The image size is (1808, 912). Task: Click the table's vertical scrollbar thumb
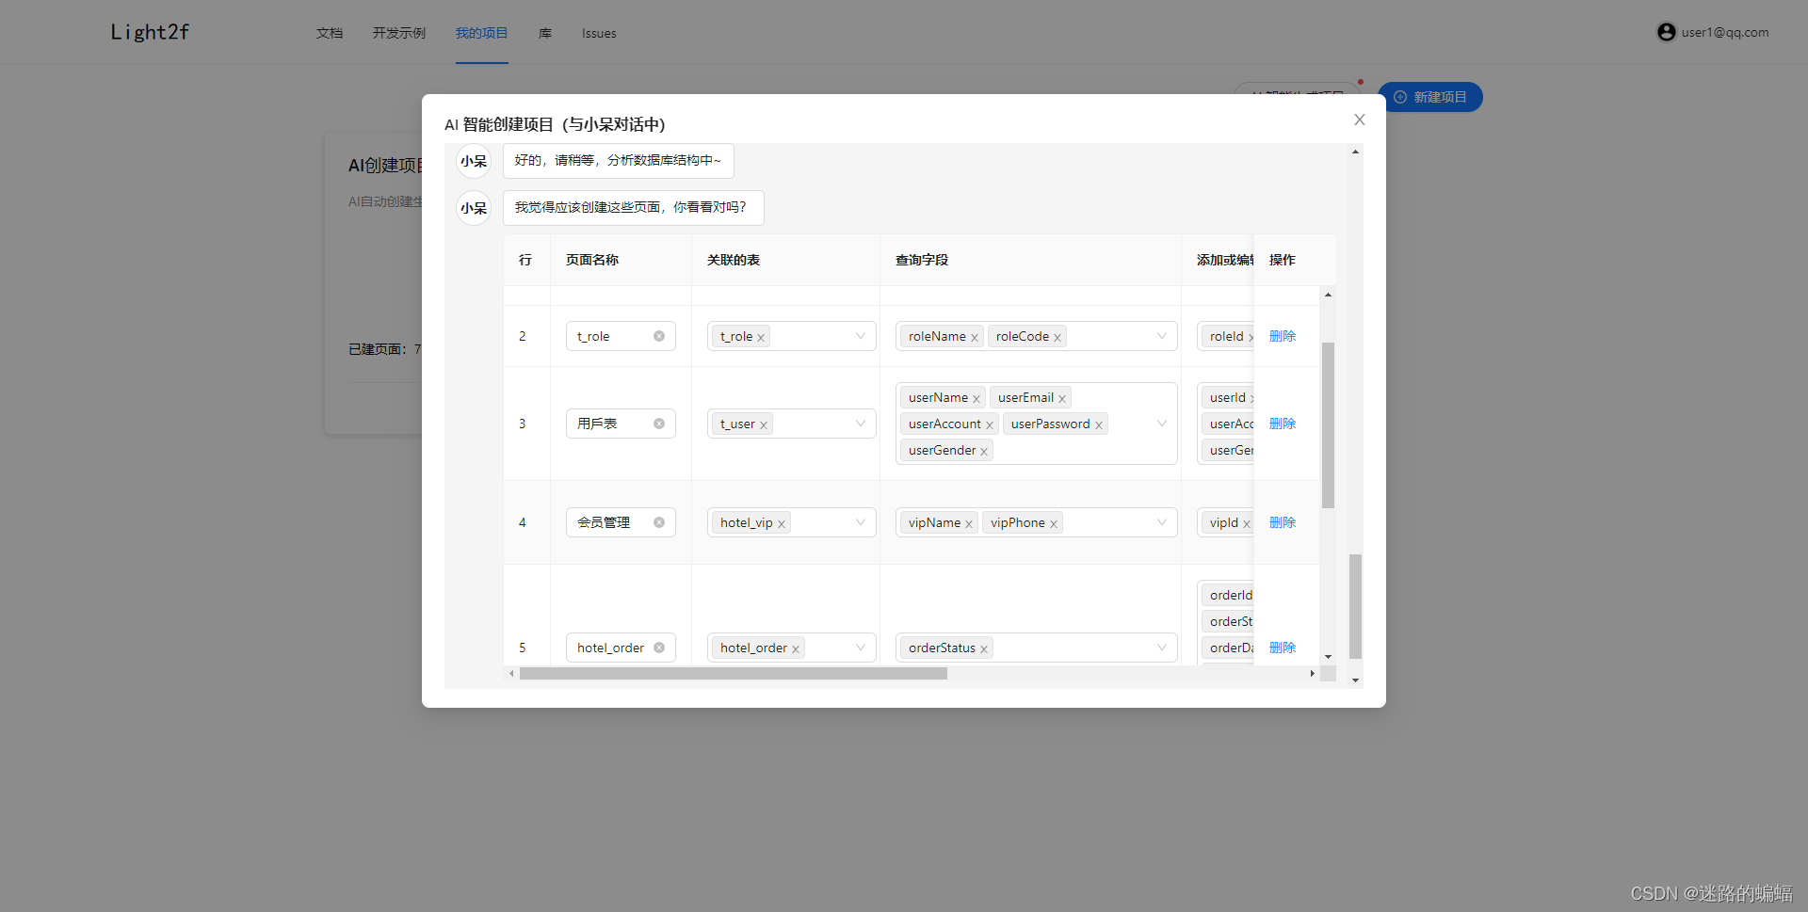[1328, 425]
